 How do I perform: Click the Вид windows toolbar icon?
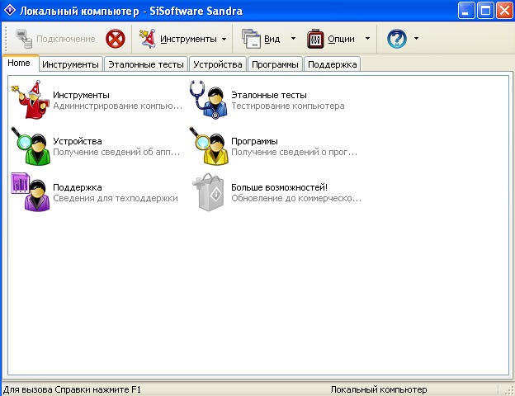point(251,39)
